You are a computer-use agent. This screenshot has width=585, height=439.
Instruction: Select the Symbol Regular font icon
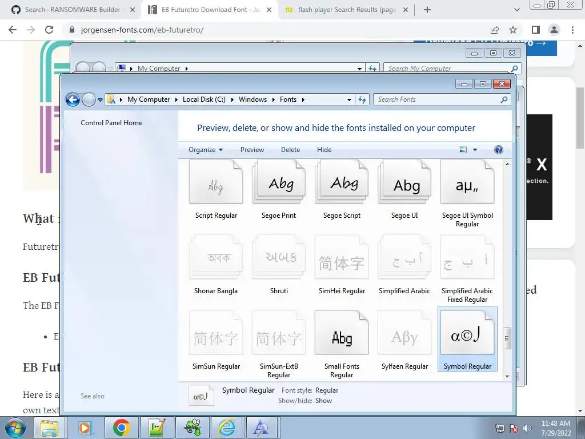pyautogui.click(x=467, y=333)
